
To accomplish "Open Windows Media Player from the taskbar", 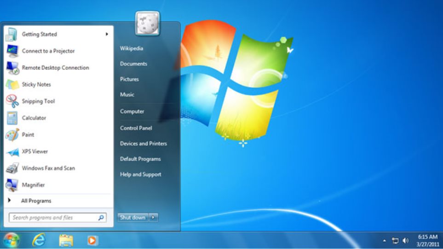I will (92, 241).
